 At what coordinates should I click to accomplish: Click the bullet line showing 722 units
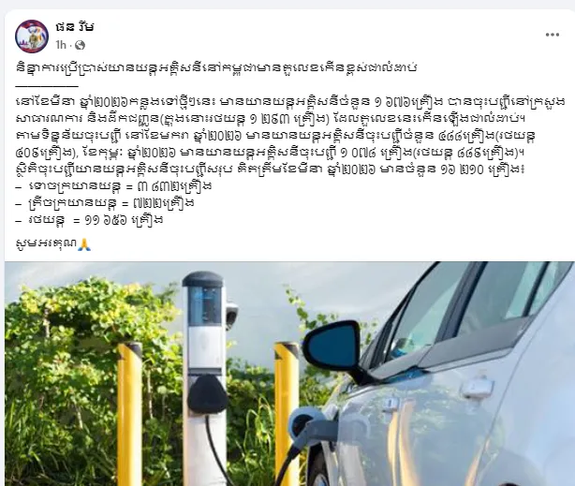click(x=105, y=203)
